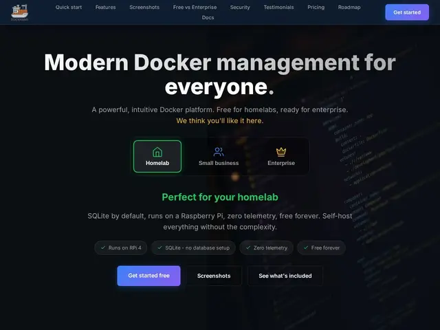Go to the Features section
This screenshot has width=440, height=330.
(x=105, y=8)
